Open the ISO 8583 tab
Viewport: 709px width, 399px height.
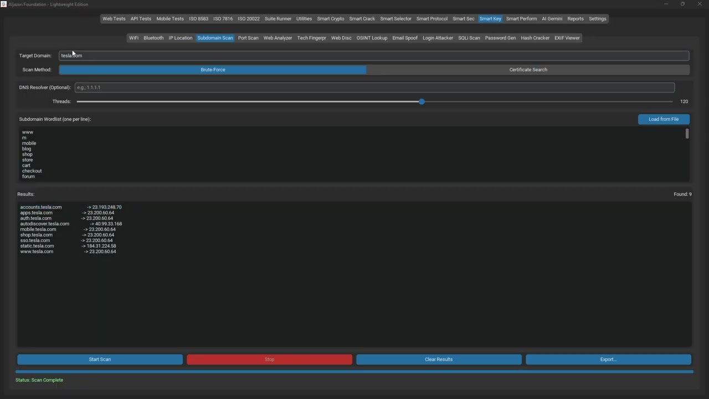(199, 19)
